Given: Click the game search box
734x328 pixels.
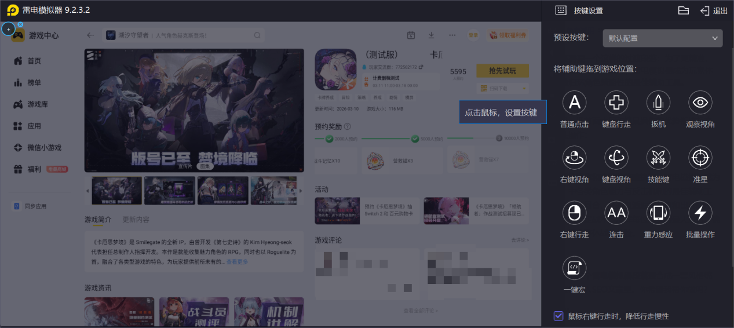Looking at the screenshot, I should (184, 35).
